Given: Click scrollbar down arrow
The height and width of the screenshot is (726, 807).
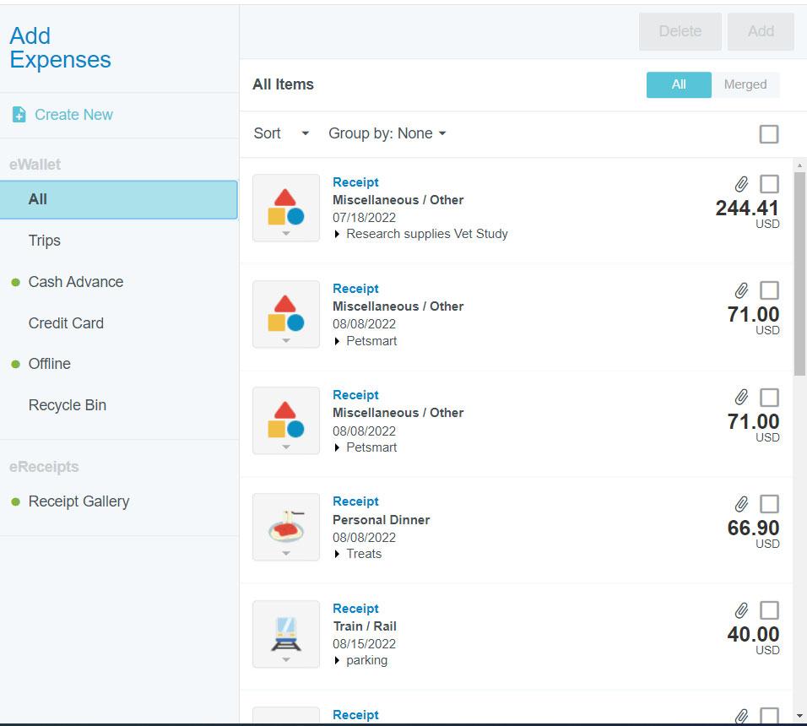Looking at the screenshot, I should point(799,716).
